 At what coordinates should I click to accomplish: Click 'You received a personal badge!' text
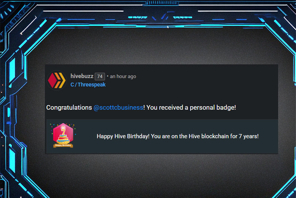tap(191, 107)
